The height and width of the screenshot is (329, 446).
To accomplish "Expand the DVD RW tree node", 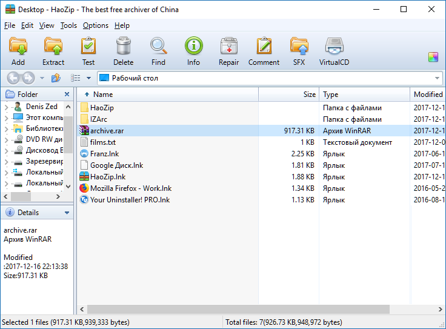I will [7, 140].
